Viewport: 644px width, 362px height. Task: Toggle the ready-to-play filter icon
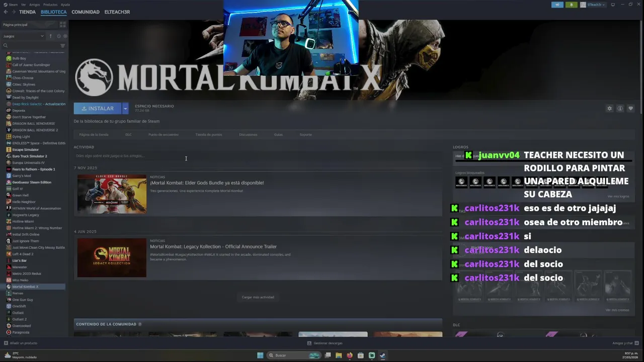pyautogui.click(x=65, y=36)
